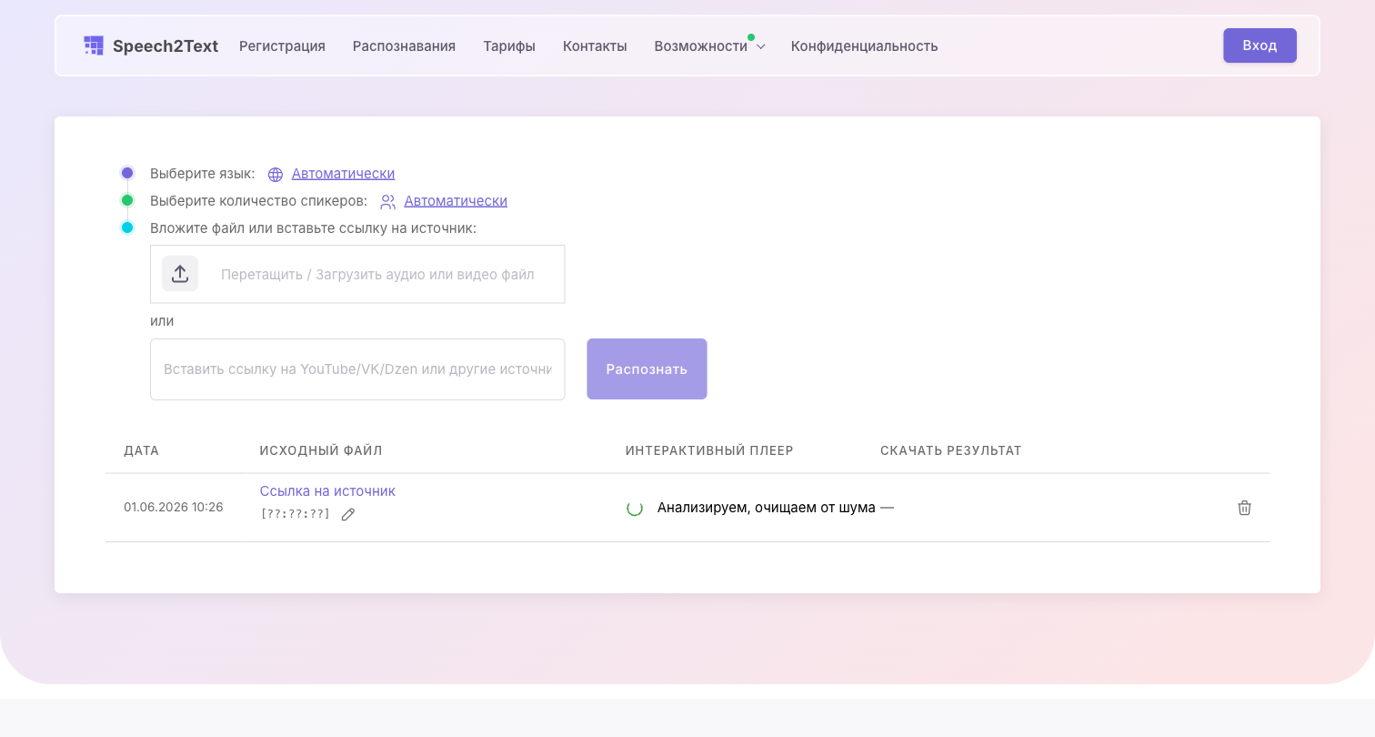This screenshot has height=737, width=1375.
Task: Click the ИНТЕРАКТИВНЫЙ ПЛЕЕР column header
Action: tap(709, 450)
